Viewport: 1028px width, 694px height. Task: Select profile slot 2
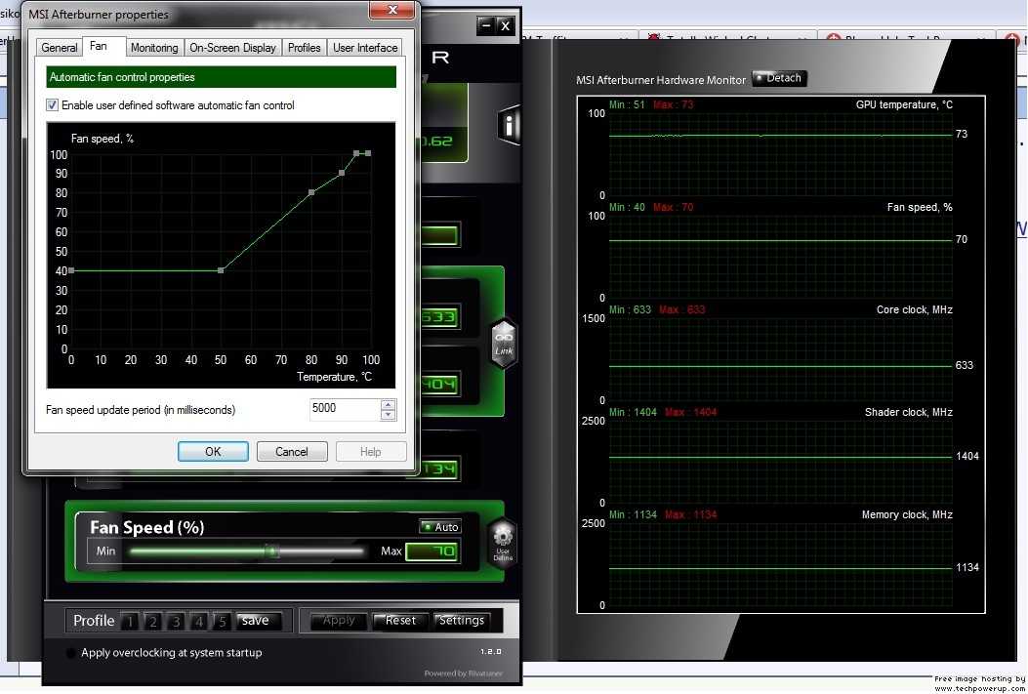pyautogui.click(x=152, y=621)
